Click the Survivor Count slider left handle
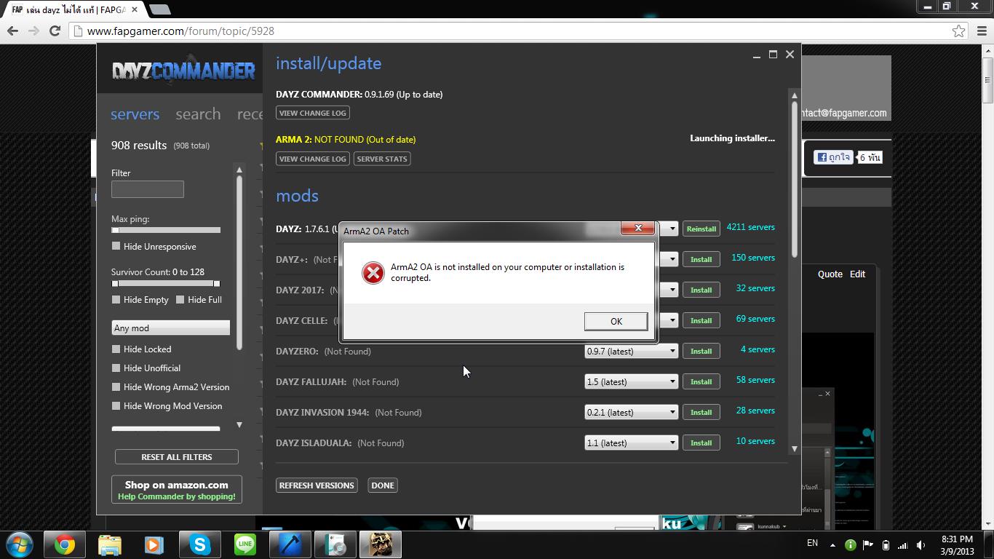Screen dimensions: 994x559 [115, 283]
